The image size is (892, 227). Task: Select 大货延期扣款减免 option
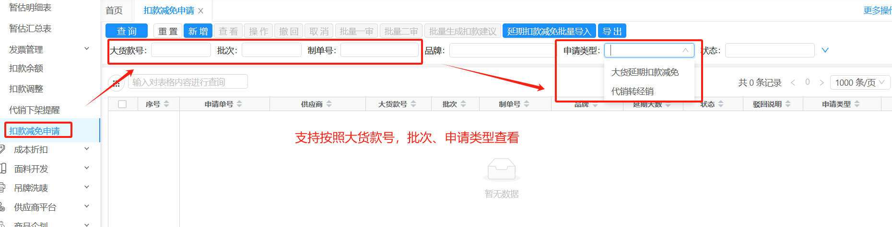point(645,72)
